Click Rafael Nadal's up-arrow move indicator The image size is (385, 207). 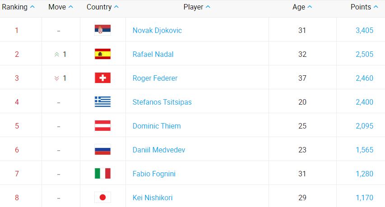[x=57, y=55]
